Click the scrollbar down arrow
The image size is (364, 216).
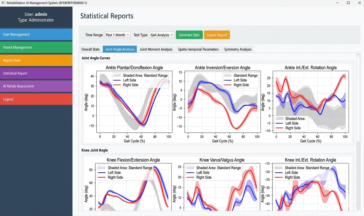click(x=358, y=209)
